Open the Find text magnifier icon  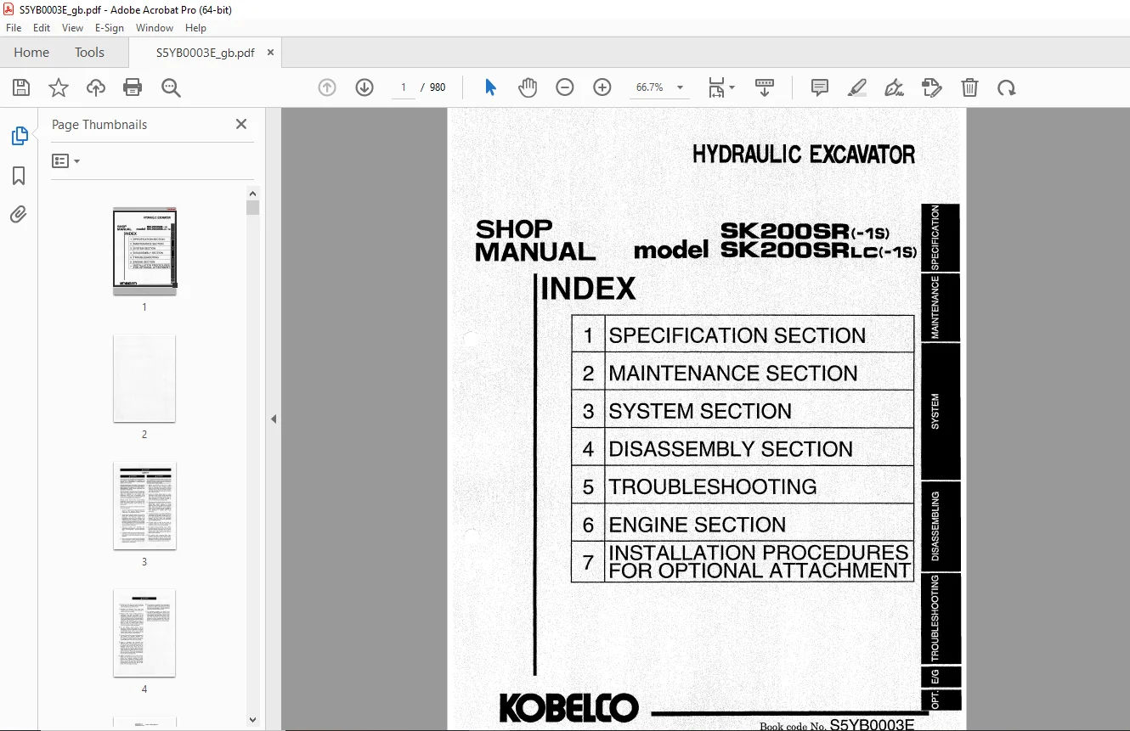point(172,87)
